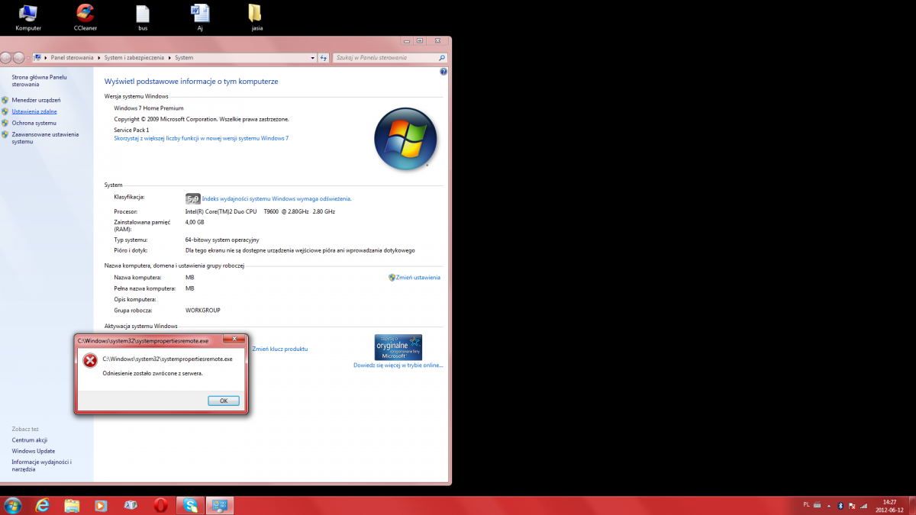
Task: Open Menedżer urządzeń
Action: click(36, 100)
